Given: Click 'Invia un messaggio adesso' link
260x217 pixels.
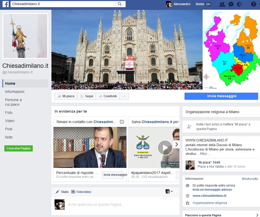Looking at the screenshot, I should point(212,189).
